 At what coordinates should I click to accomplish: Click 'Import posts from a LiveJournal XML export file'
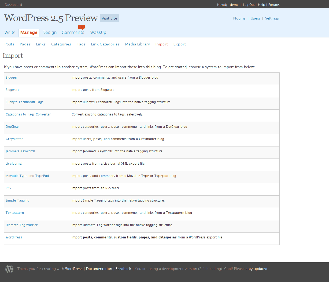[108, 164]
